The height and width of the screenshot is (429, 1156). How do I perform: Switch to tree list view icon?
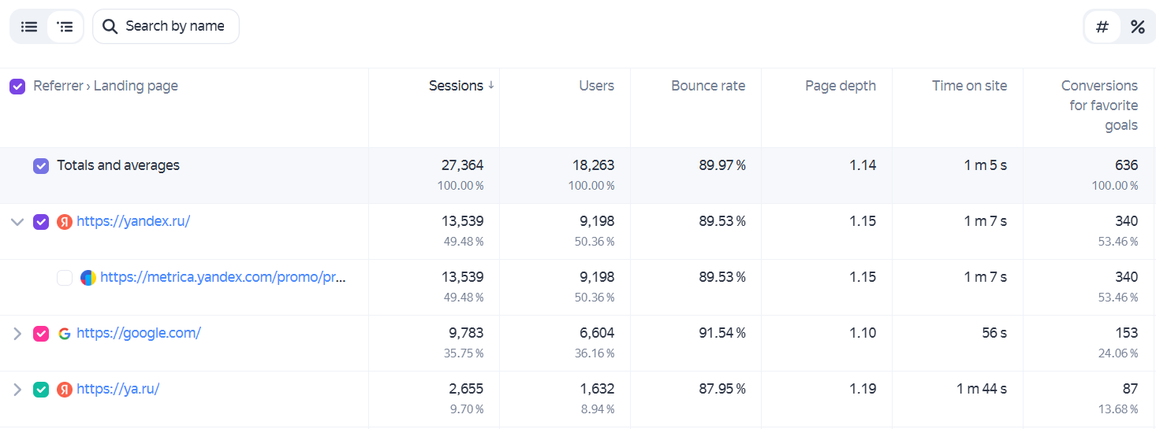(x=65, y=27)
